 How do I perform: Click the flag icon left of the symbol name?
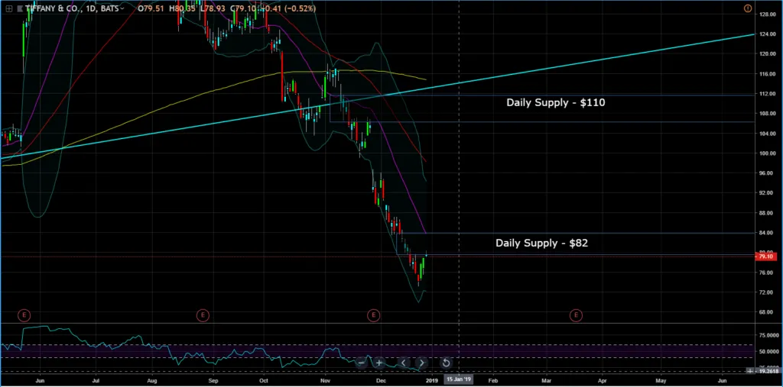pos(19,8)
